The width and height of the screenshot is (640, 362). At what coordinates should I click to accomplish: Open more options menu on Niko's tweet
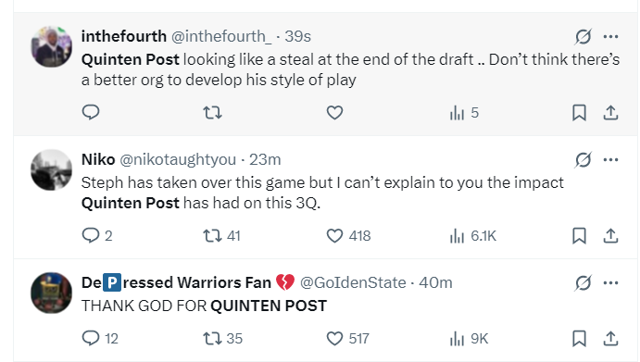point(610,159)
